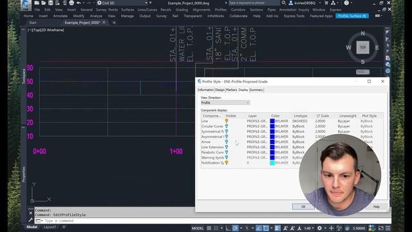Toggle polar tracking icon in status bar

click(235, 228)
